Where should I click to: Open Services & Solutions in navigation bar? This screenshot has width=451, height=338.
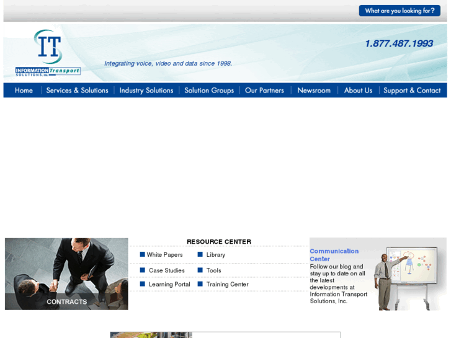[77, 91]
